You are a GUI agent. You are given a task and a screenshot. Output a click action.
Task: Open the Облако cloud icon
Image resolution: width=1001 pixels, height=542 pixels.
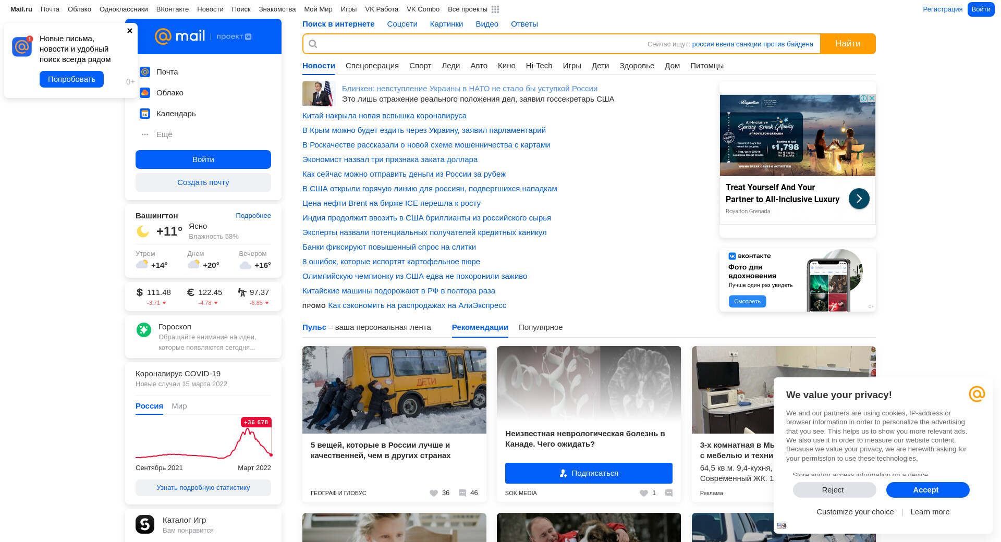(145, 93)
